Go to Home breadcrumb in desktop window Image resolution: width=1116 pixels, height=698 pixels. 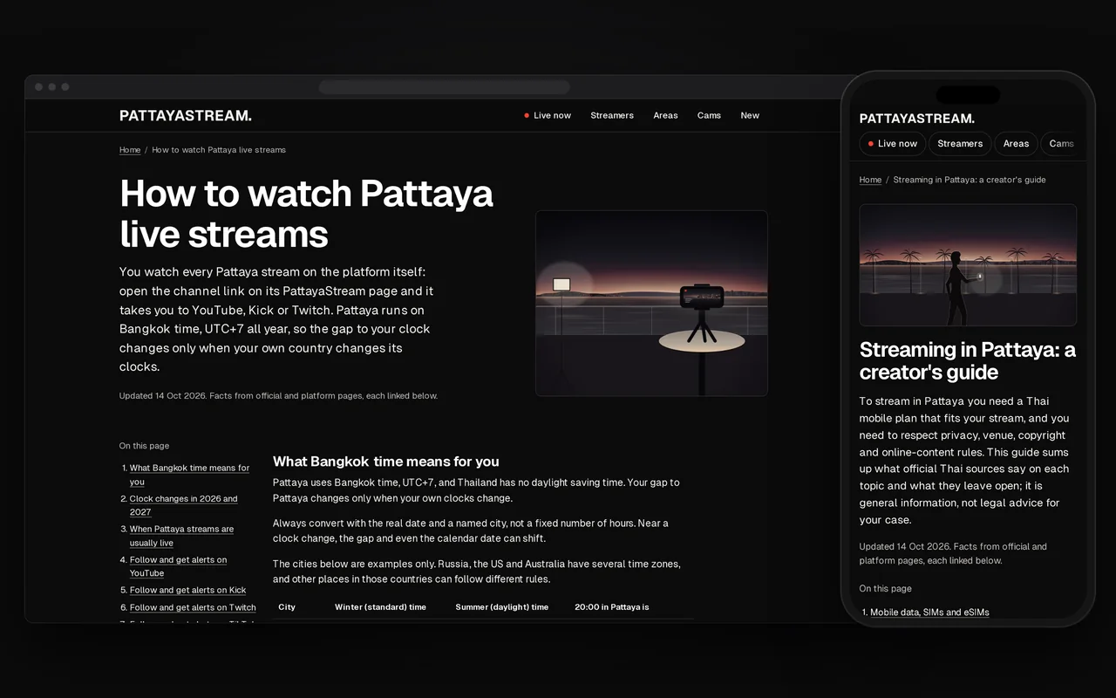130,150
